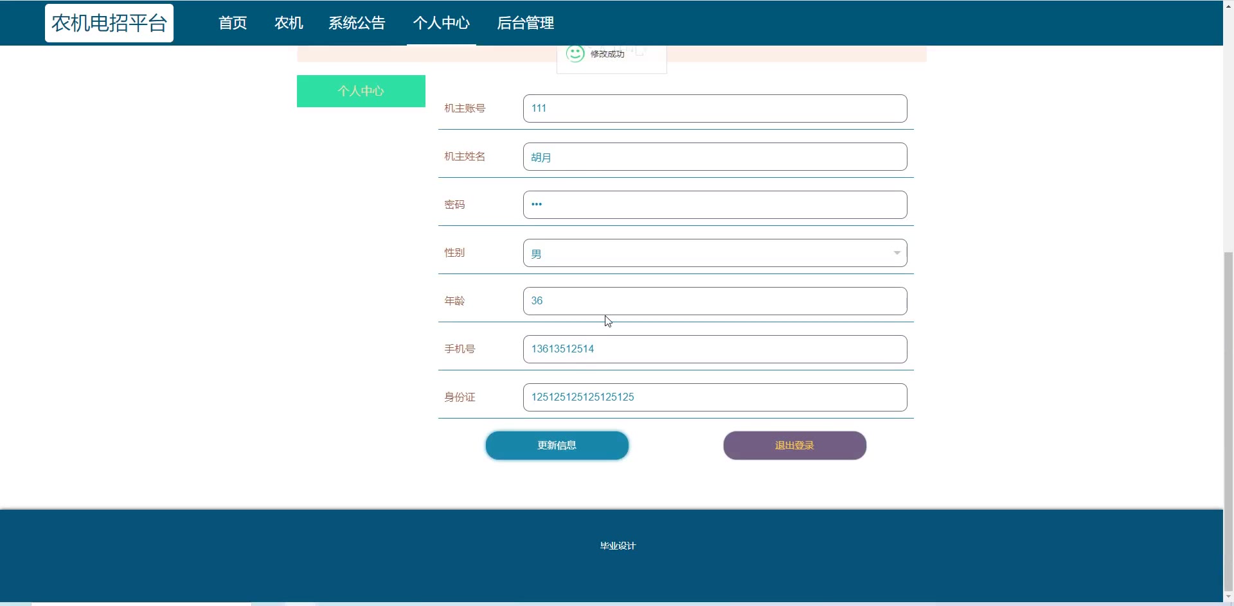Screen dimensions: 1234x606
Task: Go to the 农机 nav item
Action: click(289, 23)
